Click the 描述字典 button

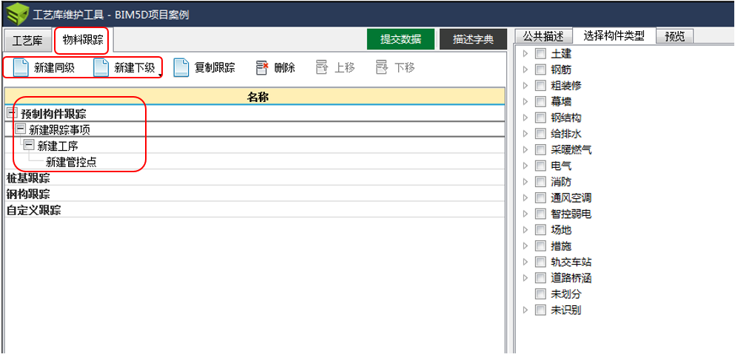[x=474, y=39]
